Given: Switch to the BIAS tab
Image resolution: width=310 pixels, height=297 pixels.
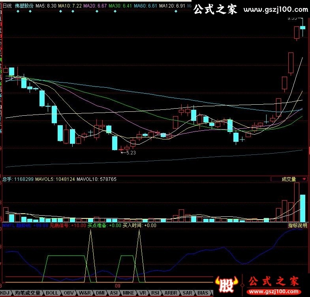Looking at the screenshot, I should click(203, 293).
